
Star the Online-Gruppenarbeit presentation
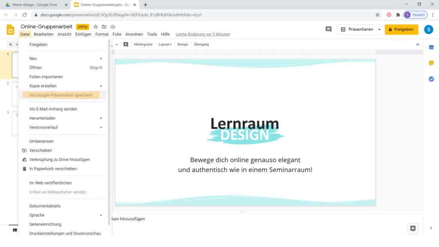click(x=95, y=26)
